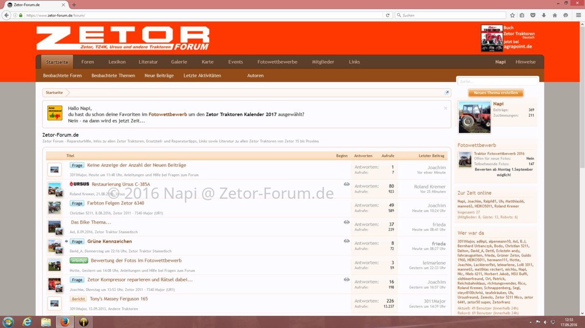Screen dimensions: 585x328
Task: Go to Beobachtete Themen submenu link
Action: click(113, 75)
